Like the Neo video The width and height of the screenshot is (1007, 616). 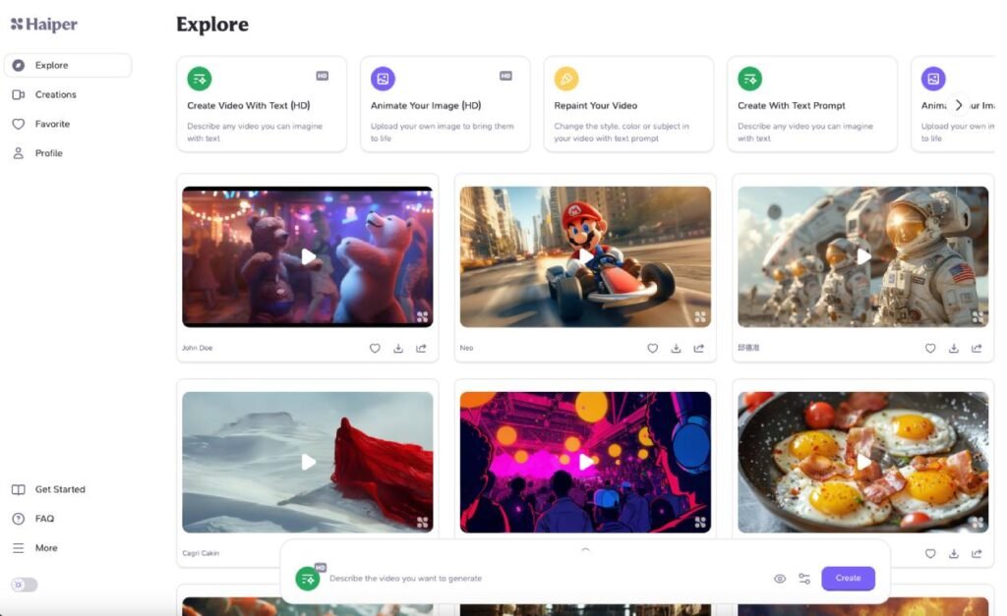click(x=653, y=349)
